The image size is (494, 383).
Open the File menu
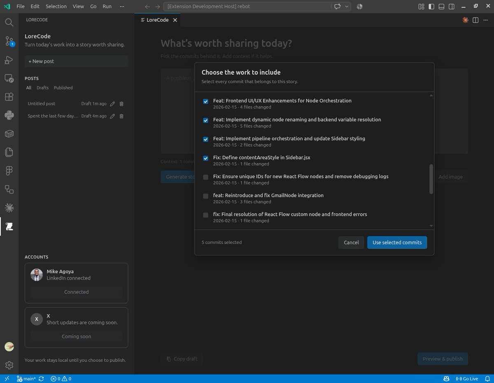tap(20, 7)
